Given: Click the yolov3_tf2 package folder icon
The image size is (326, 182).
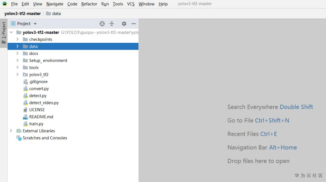Looking at the screenshot, I should coord(25,75).
